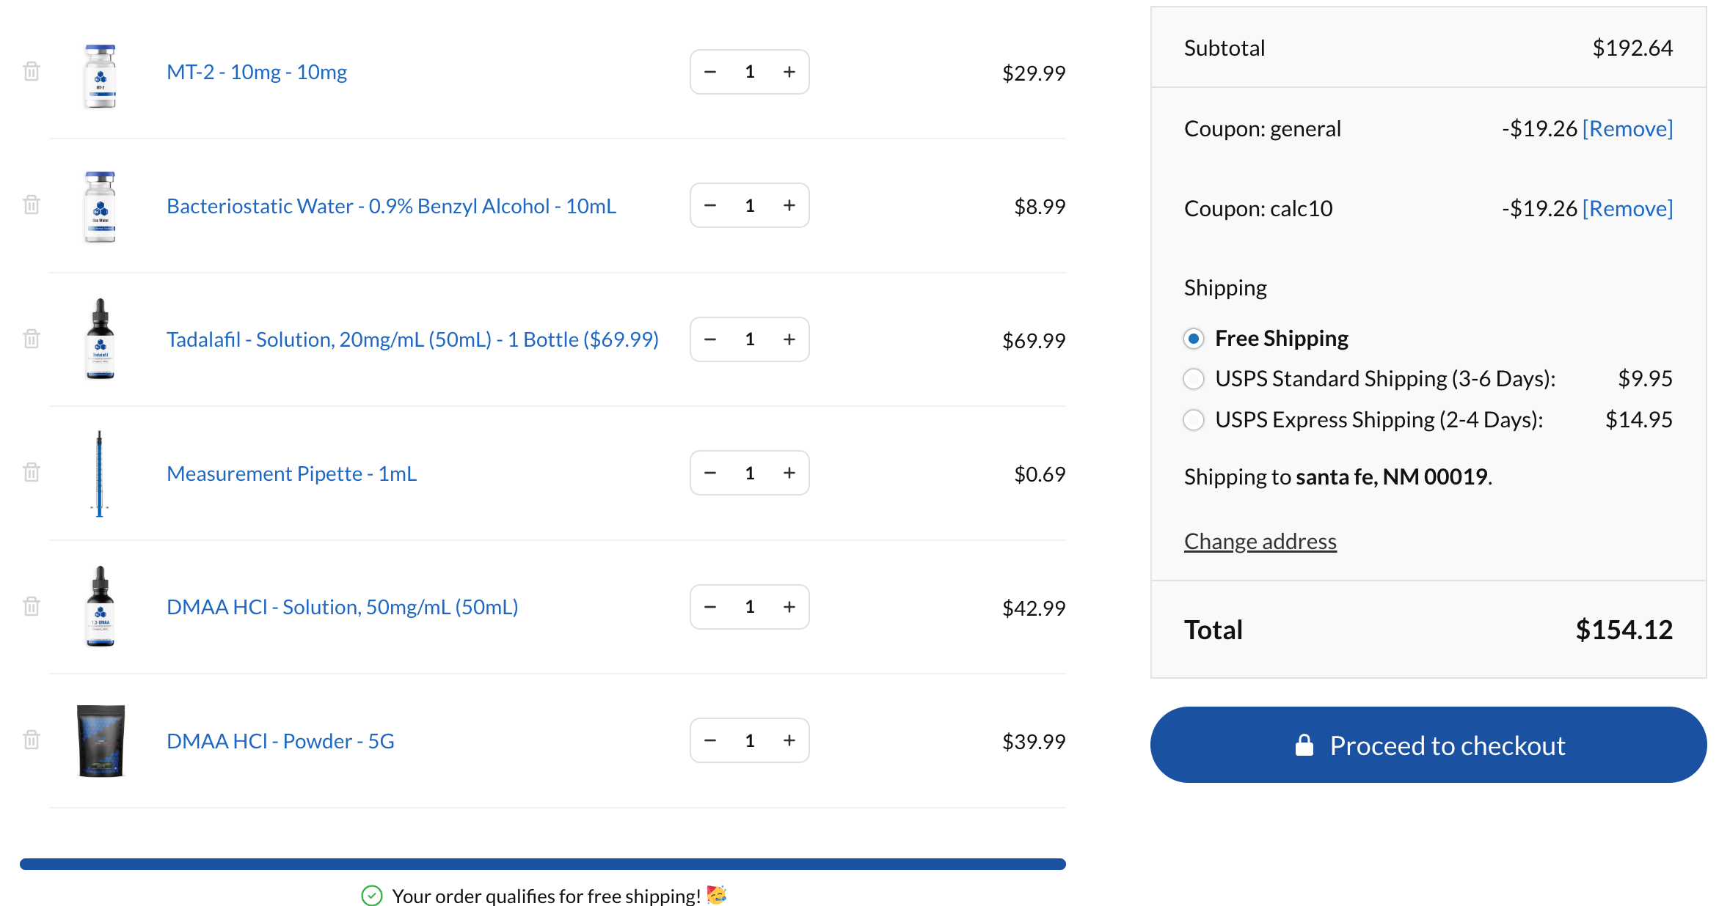
Task: Remove the general coupon
Action: [1627, 129]
